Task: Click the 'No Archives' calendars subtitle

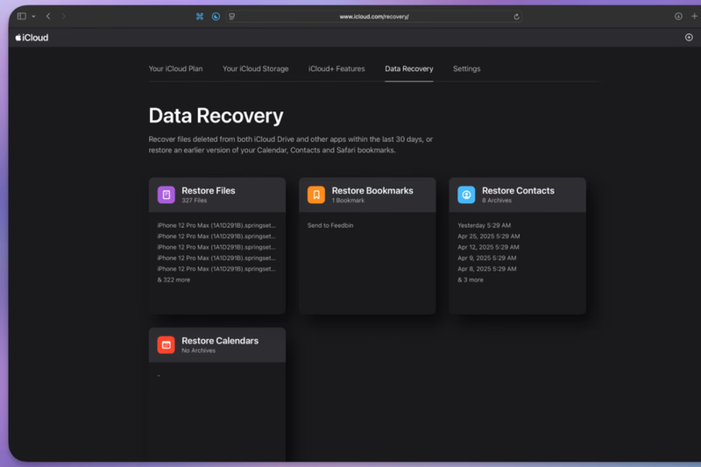Action: coord(199,350)
